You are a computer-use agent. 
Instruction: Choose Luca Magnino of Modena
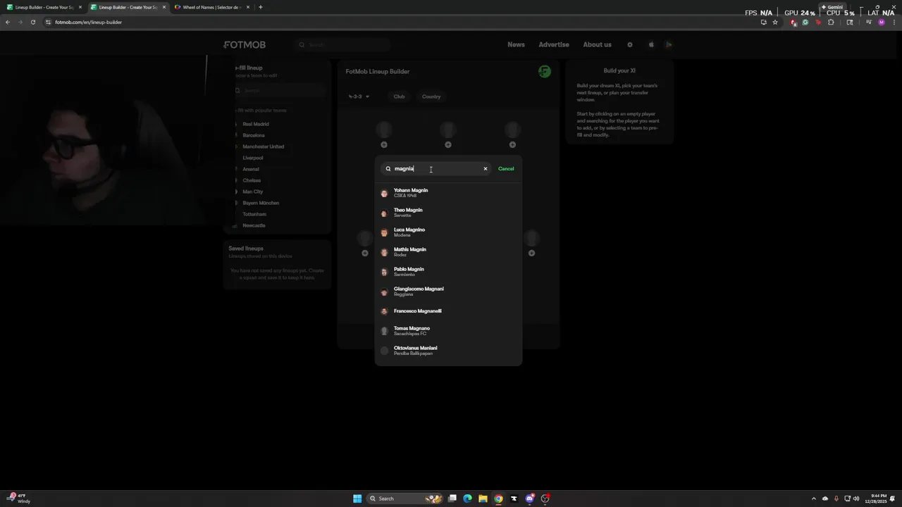448,232
